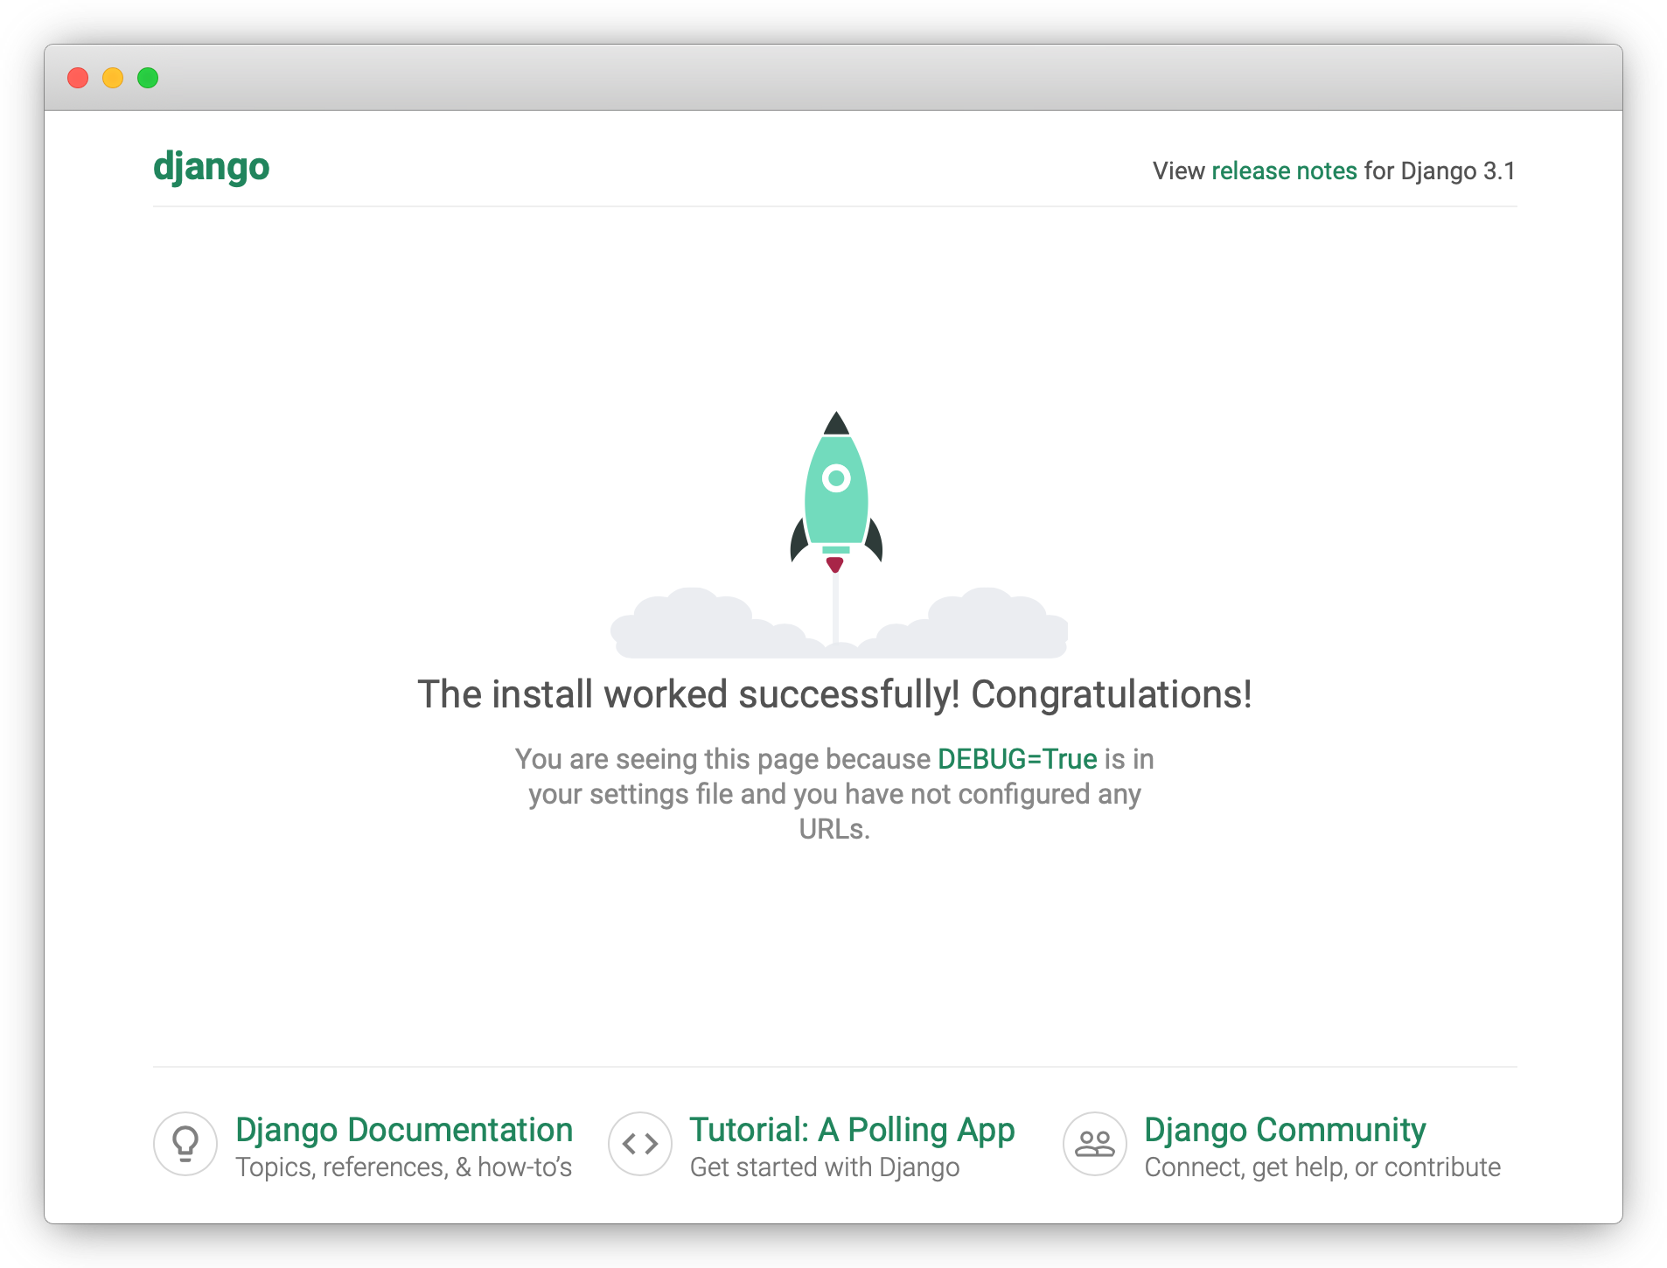Click the code brackets Tutorial icon
The height and width of the screenshot is (1268, 1667).
click(640, 1143)
